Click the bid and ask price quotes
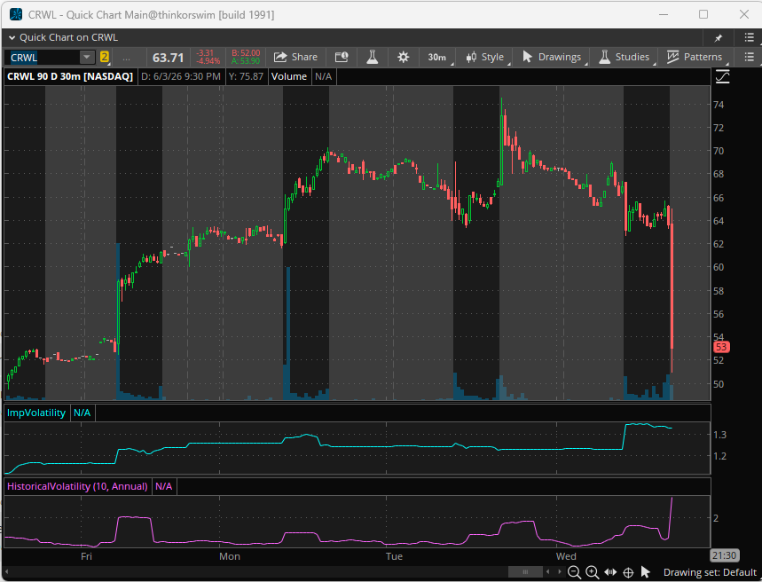 point(246,58)
